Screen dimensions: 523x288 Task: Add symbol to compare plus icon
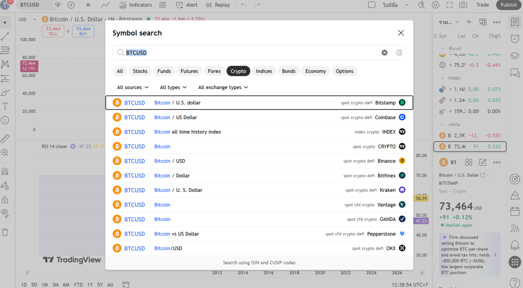click(x=71, y=5)
